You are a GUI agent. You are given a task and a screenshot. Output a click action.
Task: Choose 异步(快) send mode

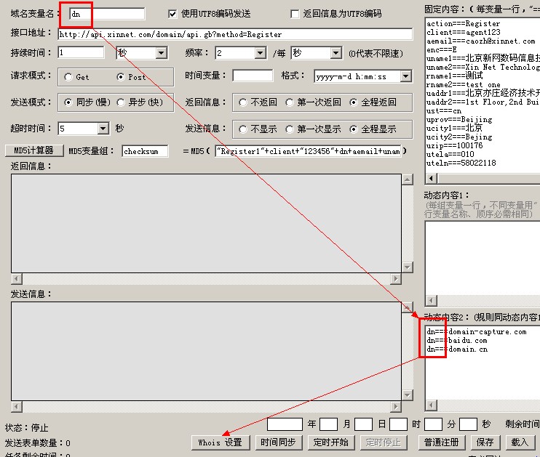pyautogui.click(x=121, y=102)
